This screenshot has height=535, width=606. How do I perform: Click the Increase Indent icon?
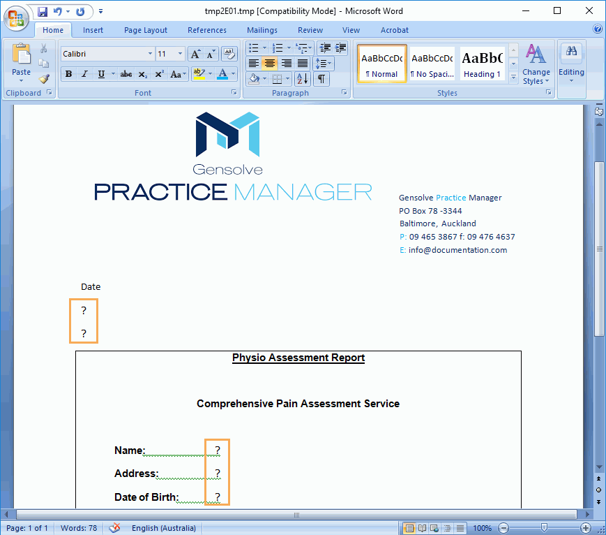point(340,48)
